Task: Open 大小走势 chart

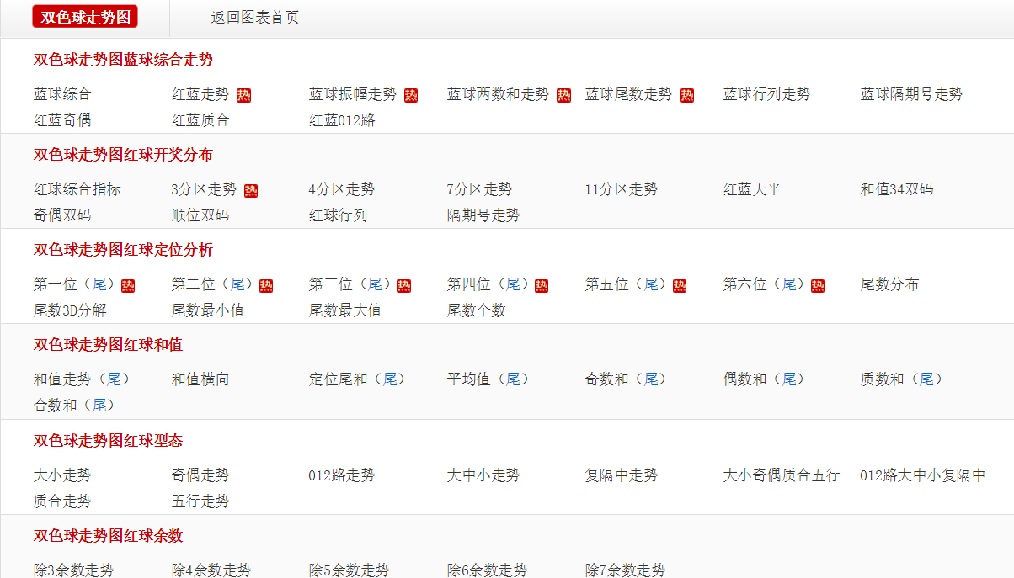Action: pos(62,475)
